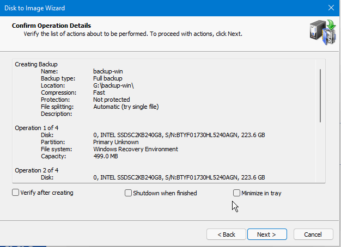Select the backup name 'backup-win' value

pyautogui.click(x=108, y=71)
